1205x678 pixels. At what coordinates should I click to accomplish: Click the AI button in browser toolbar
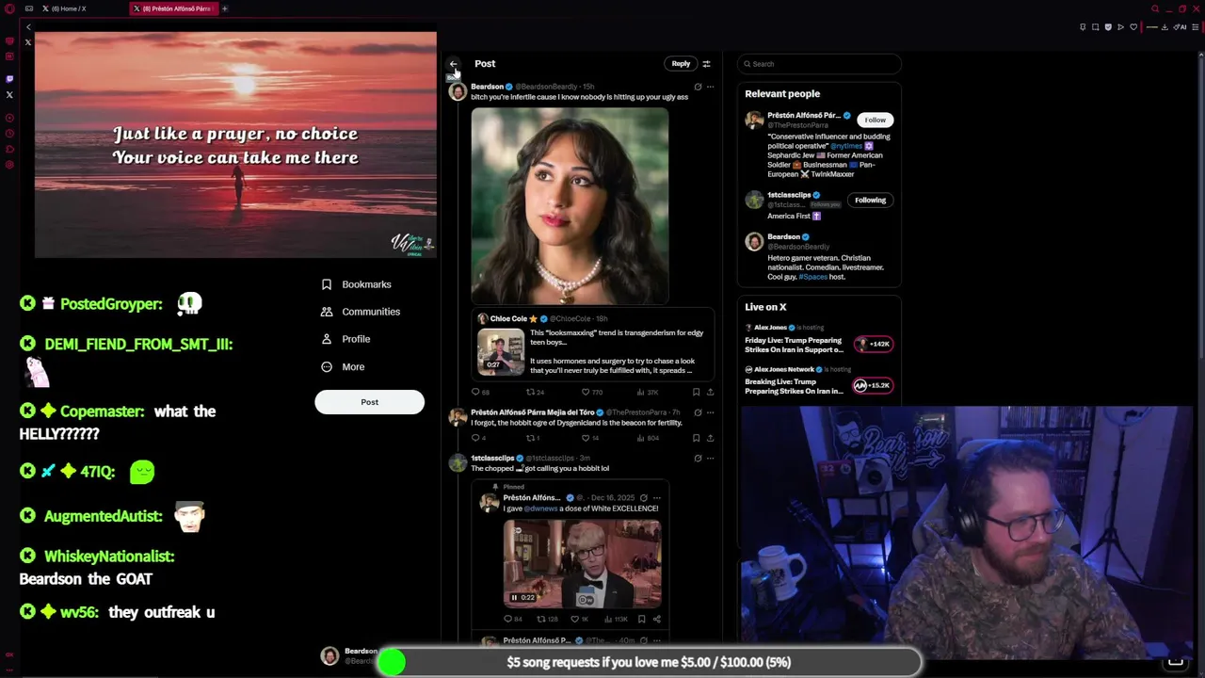(x=1181, y=27)
